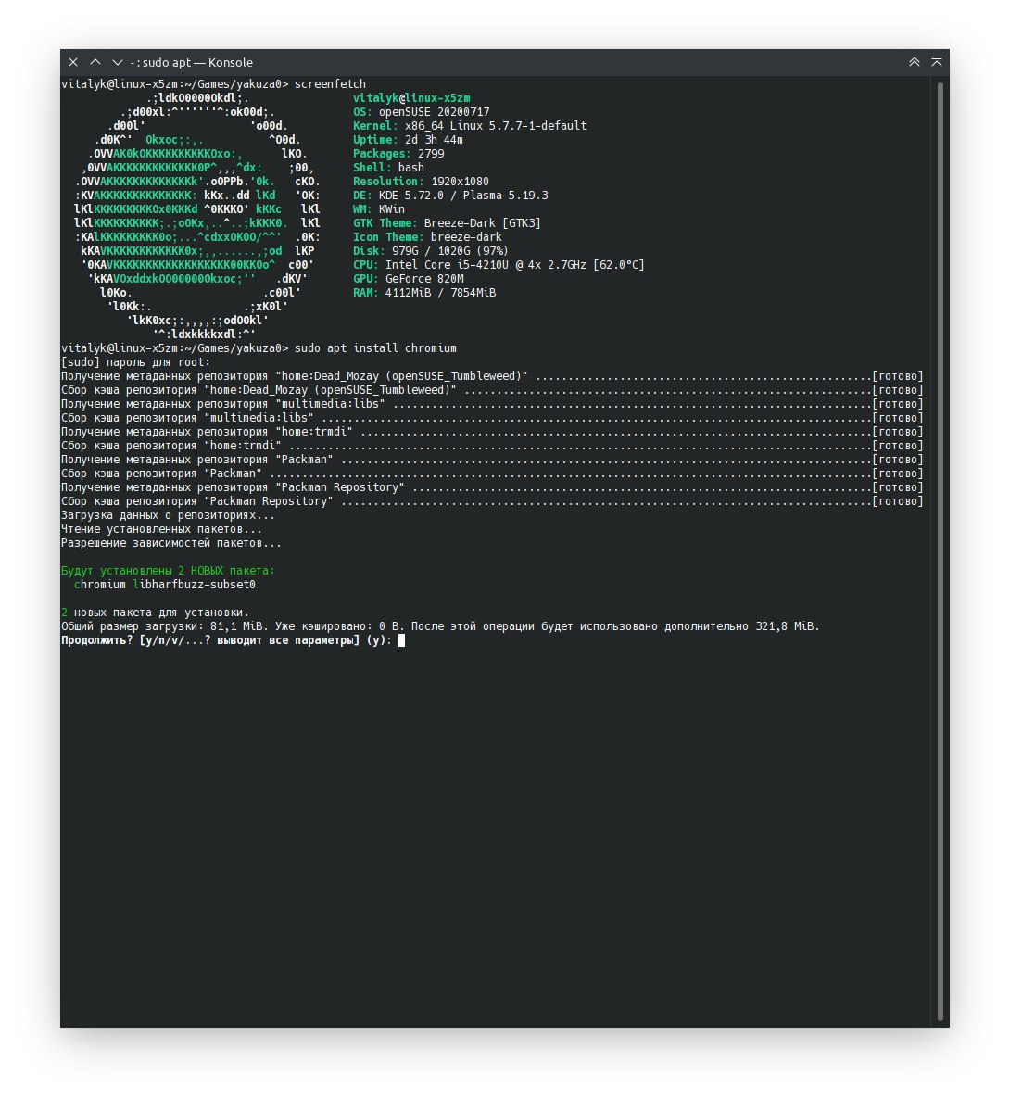Click the terminal cursor after the (y) prompt
The height and width of the screenshot is (1099, 1010).
401,640
